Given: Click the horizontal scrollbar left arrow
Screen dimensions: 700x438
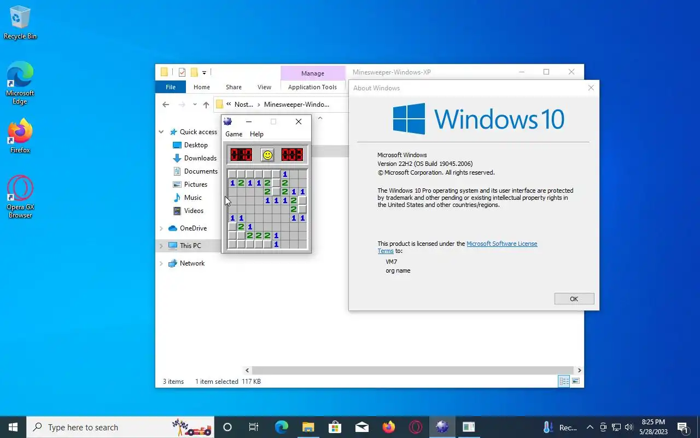Looking at the screenshot, I should tap(247, 371).
